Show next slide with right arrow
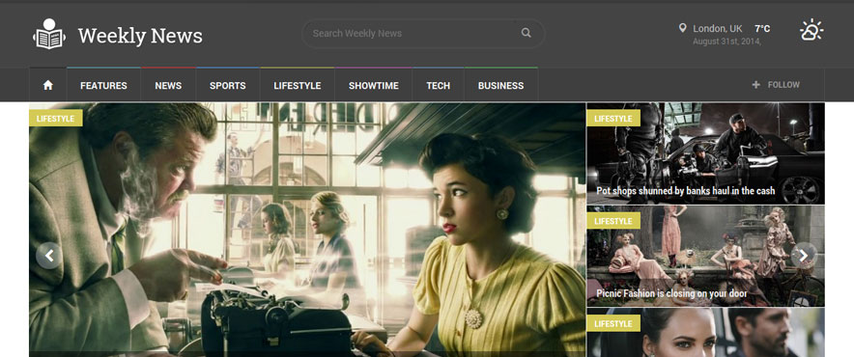The height and width of the screenshot is (357, 854). coord(804,256)
